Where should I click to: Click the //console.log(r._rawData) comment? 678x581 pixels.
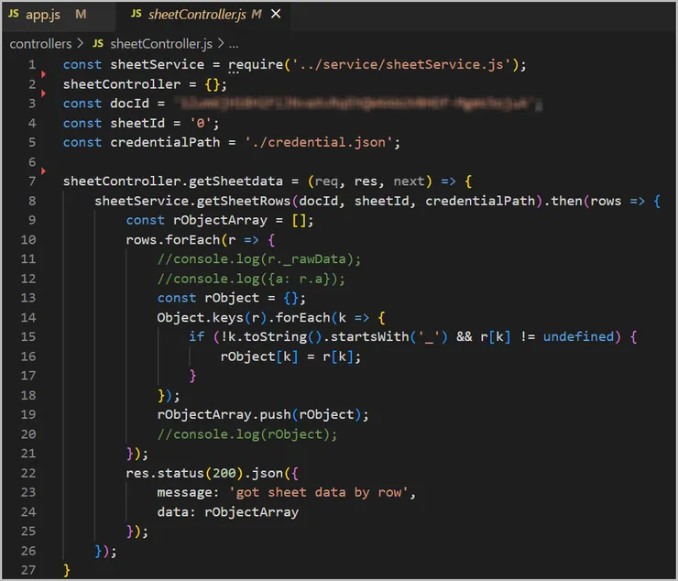(x=259, y=259)
